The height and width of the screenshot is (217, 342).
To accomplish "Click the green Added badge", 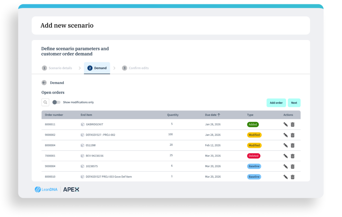I will (253, 124).
